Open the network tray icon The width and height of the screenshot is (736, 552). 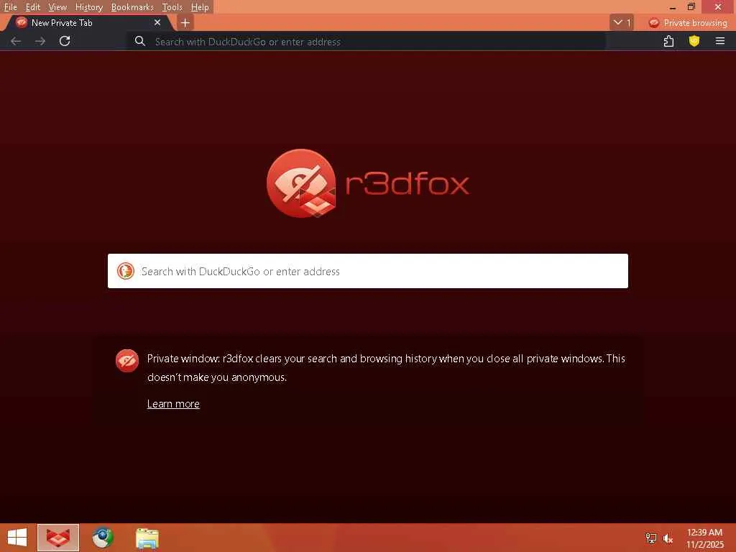point(651,538)
